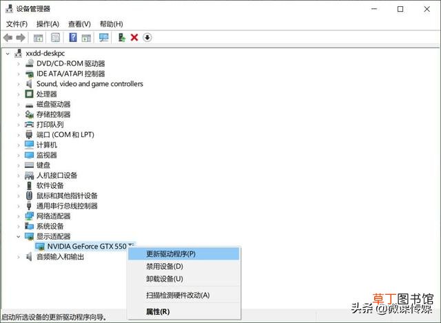Click the IDE ATA/ATAPI controller icon
This screenshot has height=323, width=441.
tap(29, 74)
